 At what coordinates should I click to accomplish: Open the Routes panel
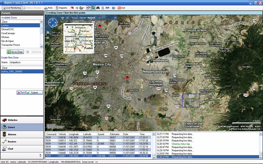tap(22, 141)
